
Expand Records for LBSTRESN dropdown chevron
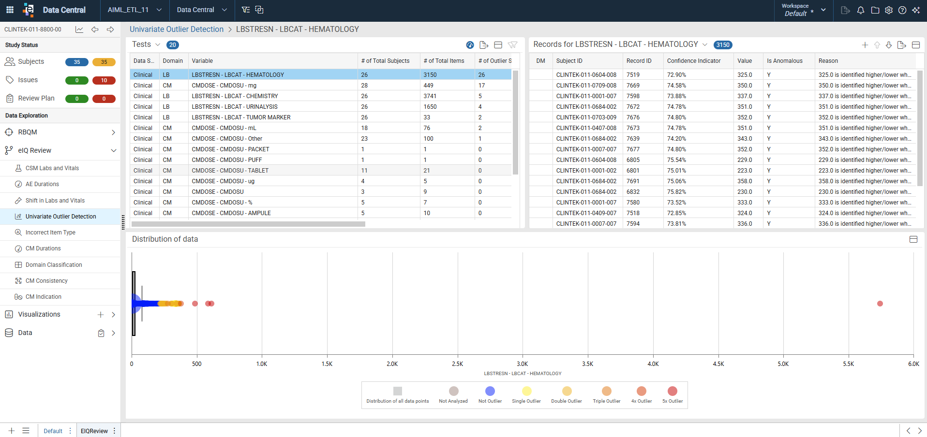pos(705,44)
